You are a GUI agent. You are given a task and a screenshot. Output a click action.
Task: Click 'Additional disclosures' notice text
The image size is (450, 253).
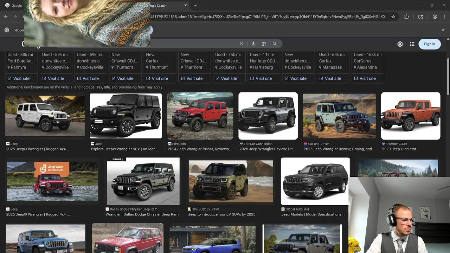click(85, 87)
